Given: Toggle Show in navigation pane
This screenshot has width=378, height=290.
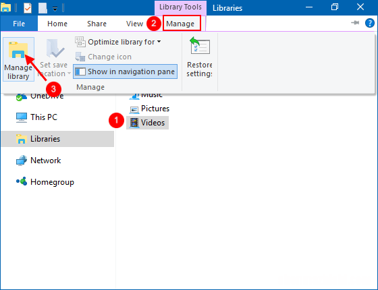Looking at the screenshot, I should click(x=125, y=71).
